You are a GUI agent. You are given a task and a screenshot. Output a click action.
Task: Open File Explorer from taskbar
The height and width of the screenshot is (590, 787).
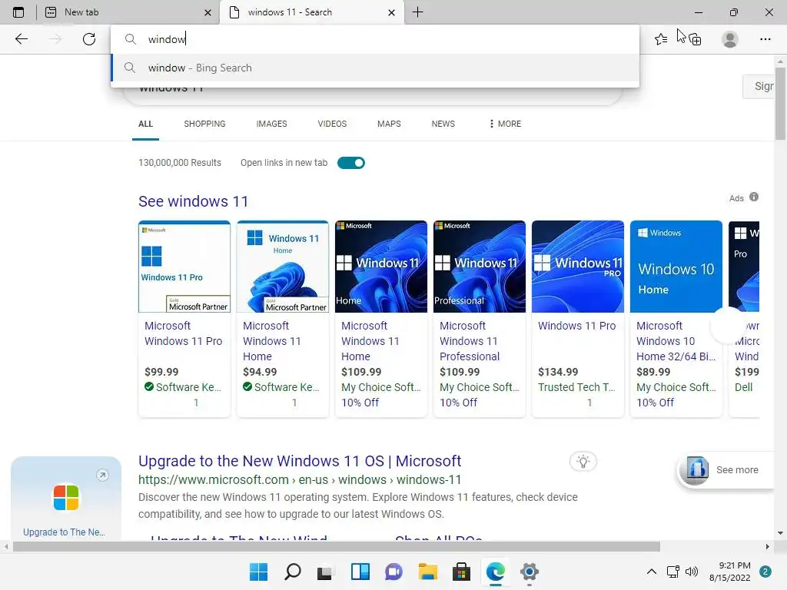tap(427, 572)
